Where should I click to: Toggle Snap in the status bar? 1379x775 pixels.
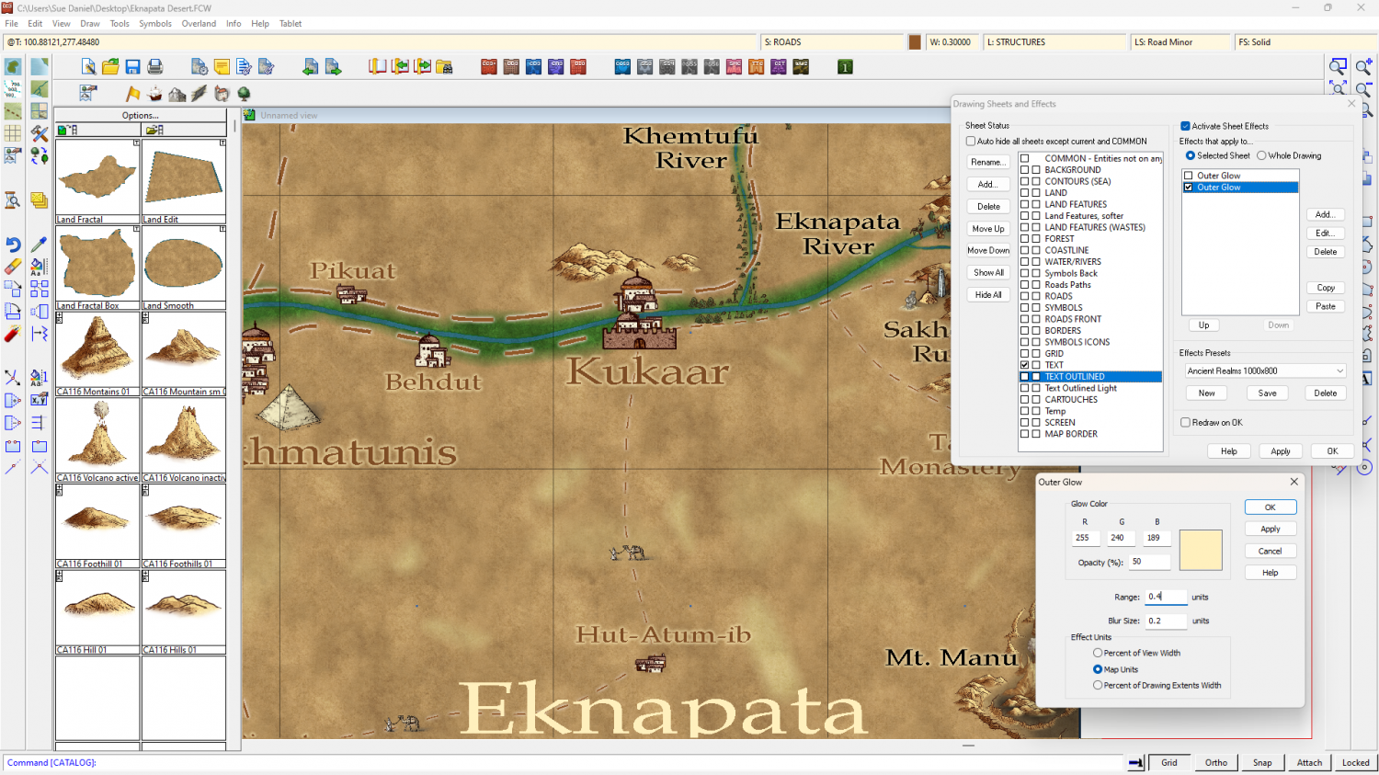(x=1262, y=762)
